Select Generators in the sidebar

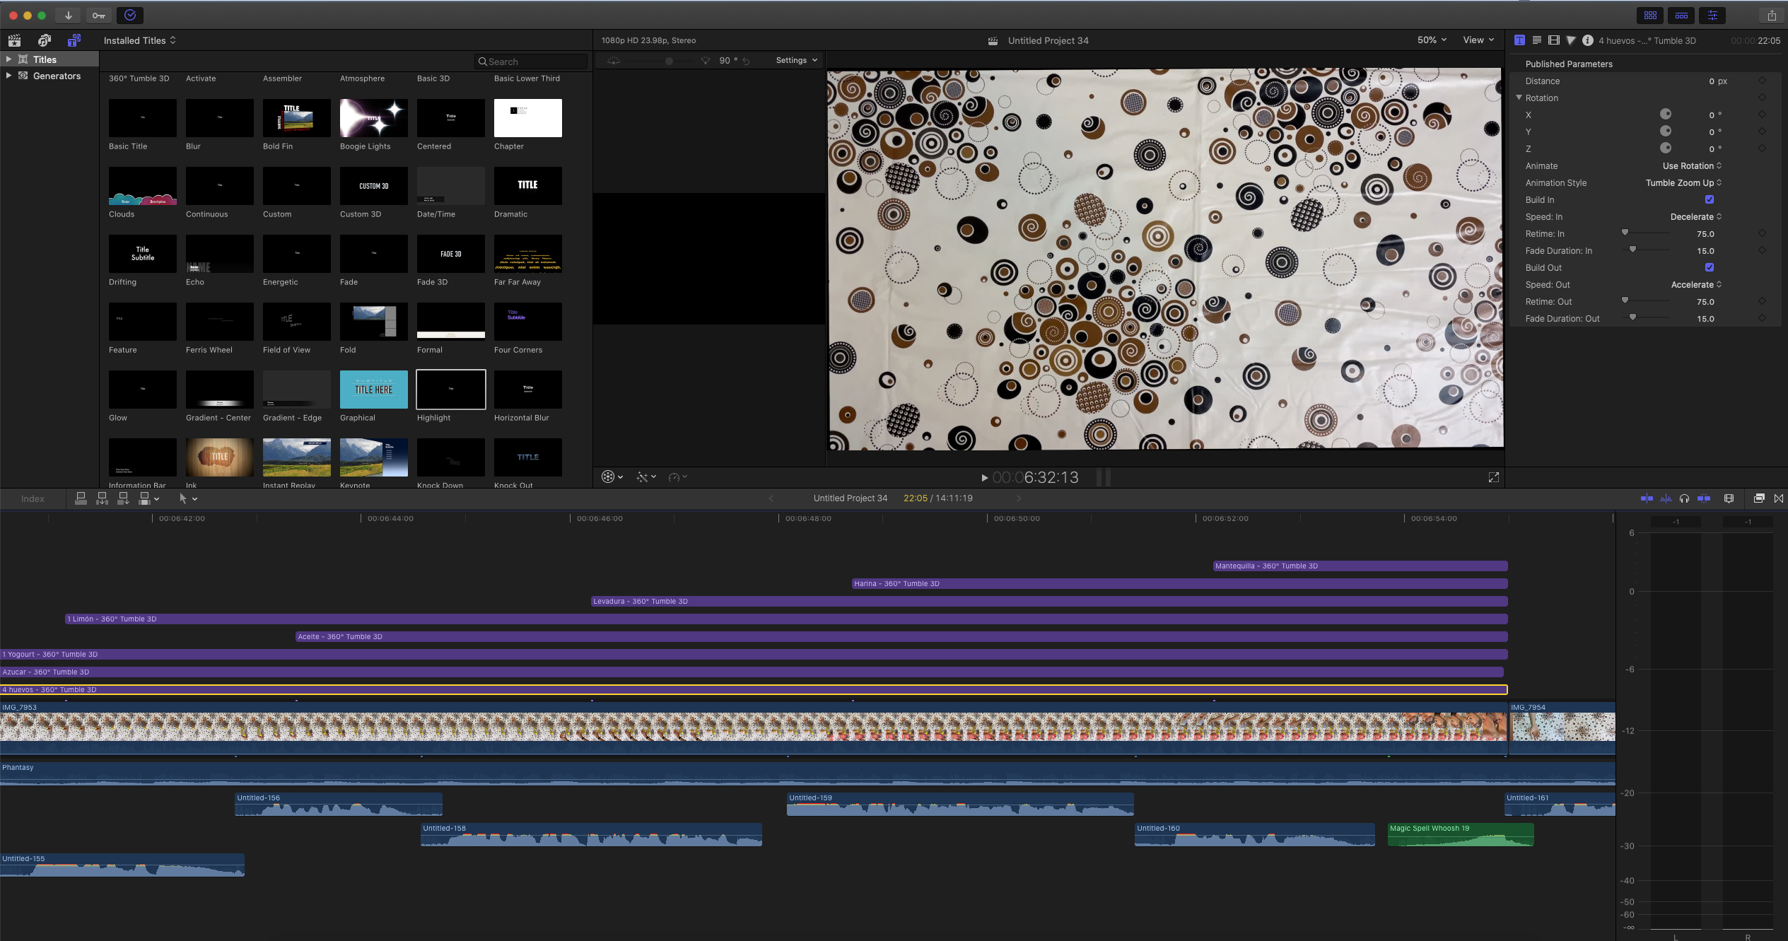coord(57,76)
